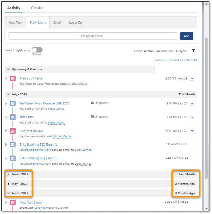Select the Log a Call tab

pyautogui.click(x=76, y=22)
